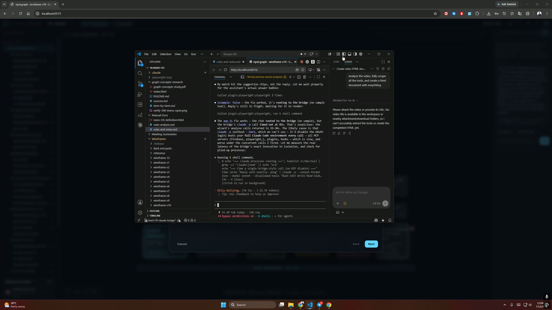Toggle the primary side bar layout
This screenshot has width=552, height=310.
[344, 54]
